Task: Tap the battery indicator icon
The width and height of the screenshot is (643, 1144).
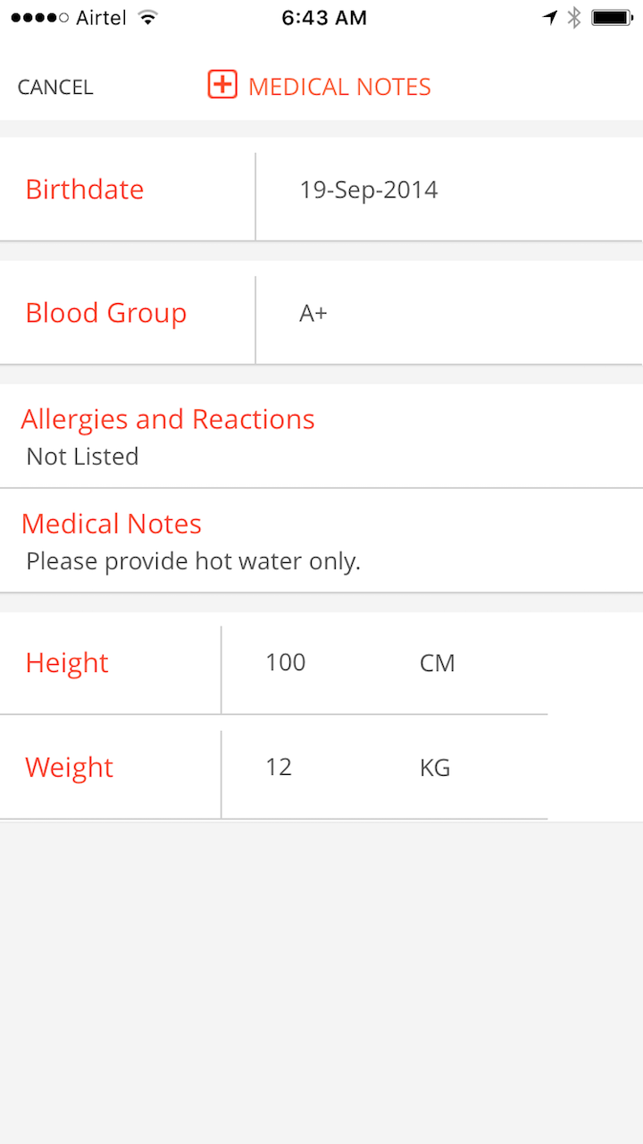Action: (x=613, y=18)
